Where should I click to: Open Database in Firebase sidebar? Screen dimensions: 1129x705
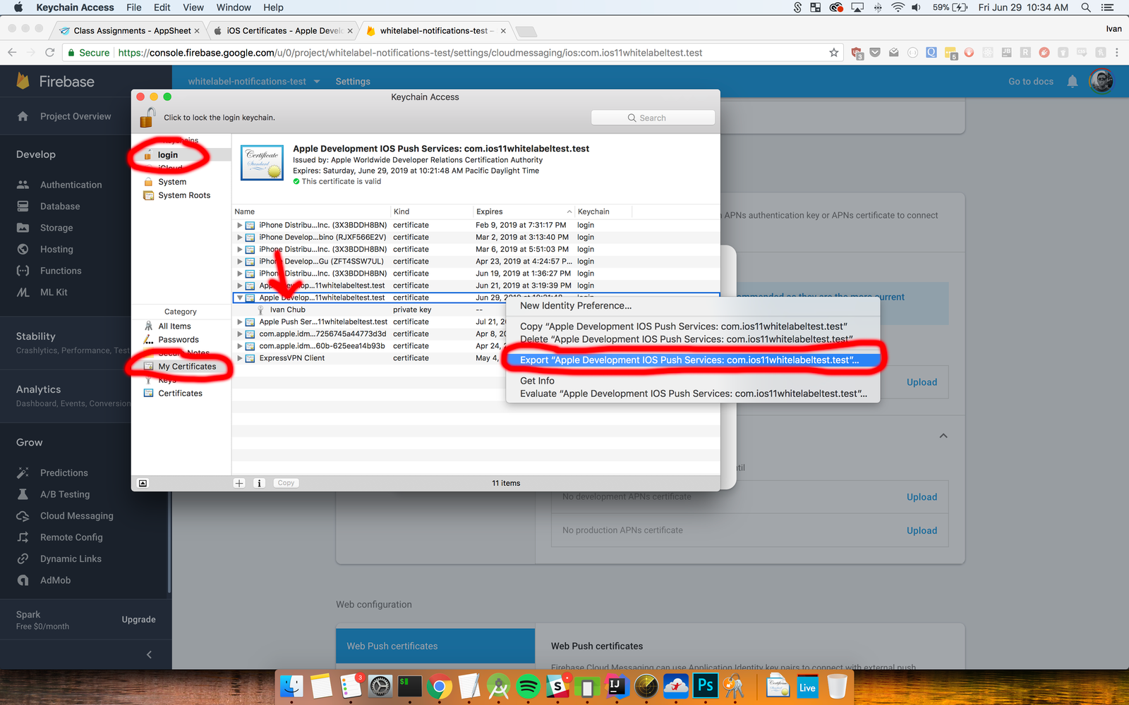60,207
